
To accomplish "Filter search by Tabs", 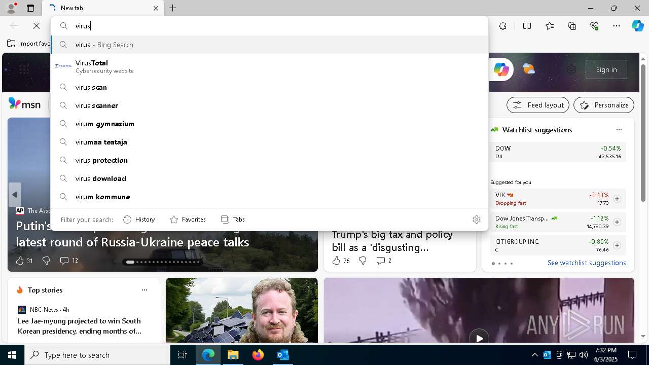I will pyautogui.click(x=233, y=220).
